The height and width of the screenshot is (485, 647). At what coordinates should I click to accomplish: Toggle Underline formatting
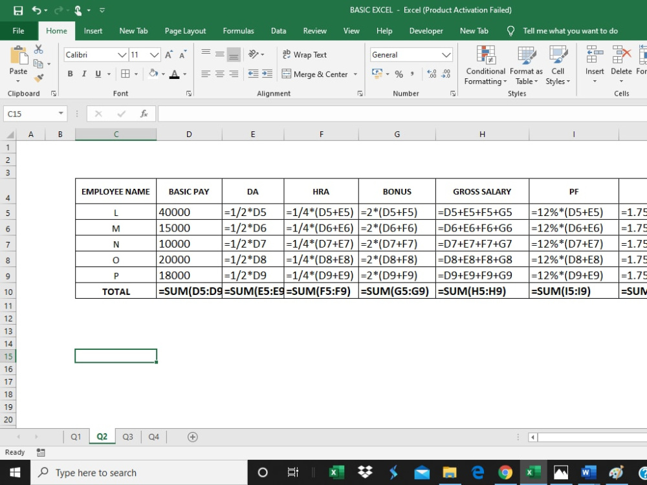pos(98,74)
